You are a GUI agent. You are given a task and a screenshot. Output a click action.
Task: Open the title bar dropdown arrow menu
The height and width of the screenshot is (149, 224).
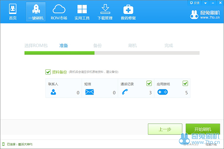[x=205, y=3]
